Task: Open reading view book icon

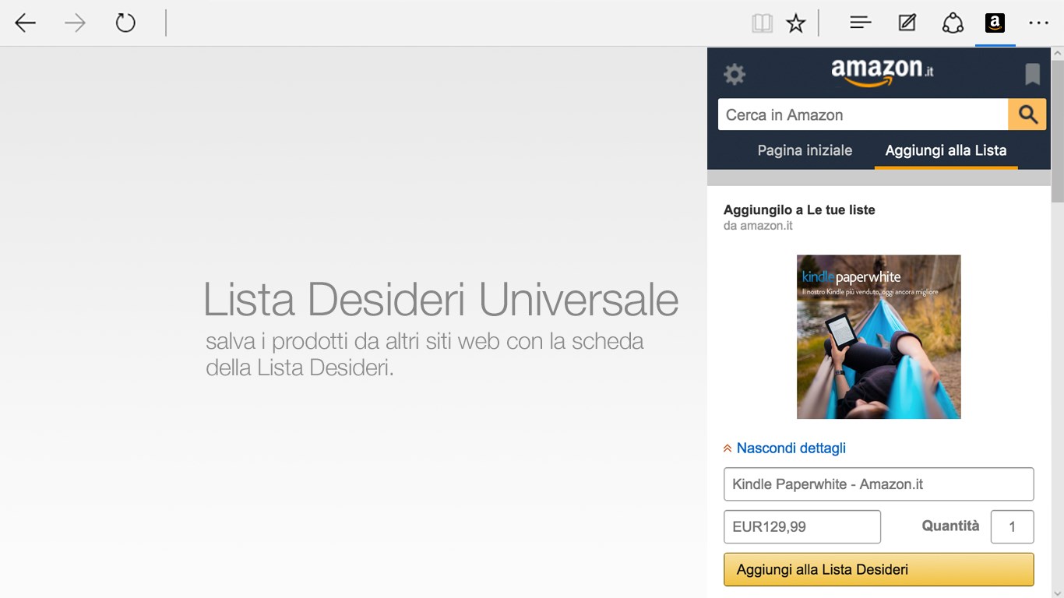Action: pyautogui.click(x=762, y=23)
